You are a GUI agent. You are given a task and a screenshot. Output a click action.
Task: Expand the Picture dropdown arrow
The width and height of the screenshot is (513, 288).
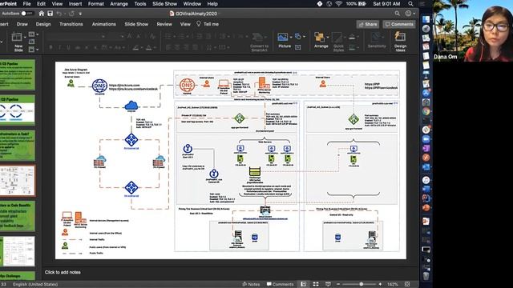(290, 37)
